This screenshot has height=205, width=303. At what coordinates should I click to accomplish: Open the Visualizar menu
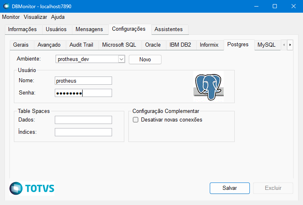(35, 17)
